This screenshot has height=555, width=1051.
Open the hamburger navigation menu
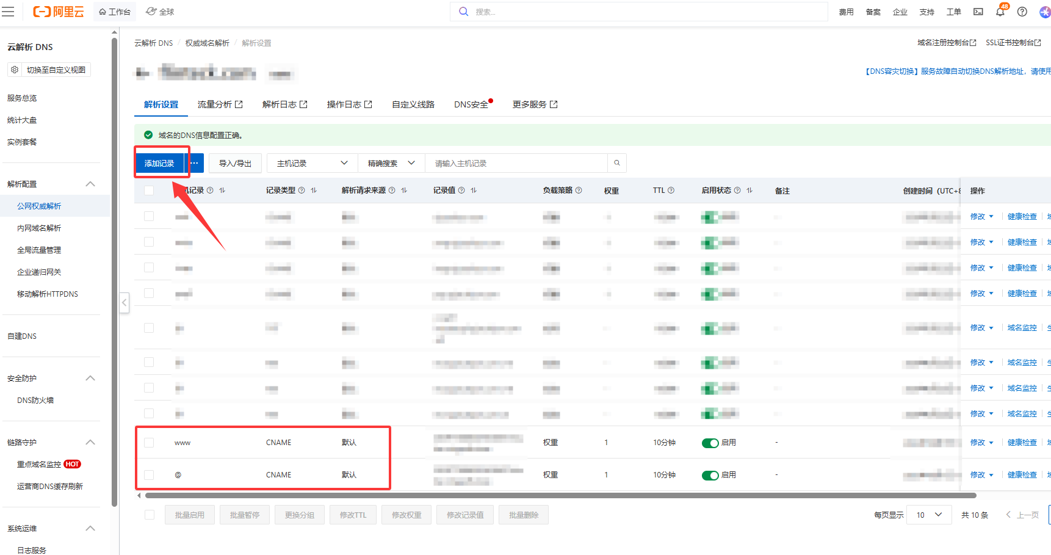[8, 12]
